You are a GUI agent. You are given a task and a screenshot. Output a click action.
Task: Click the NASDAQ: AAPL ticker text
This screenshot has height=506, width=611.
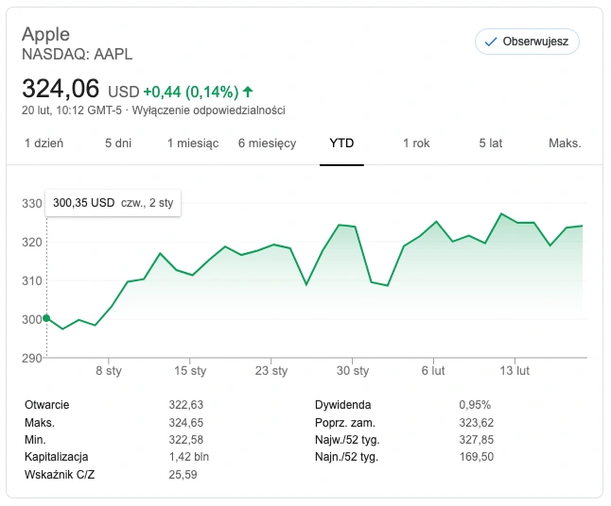pyautogui.click(x=78, y=54)
